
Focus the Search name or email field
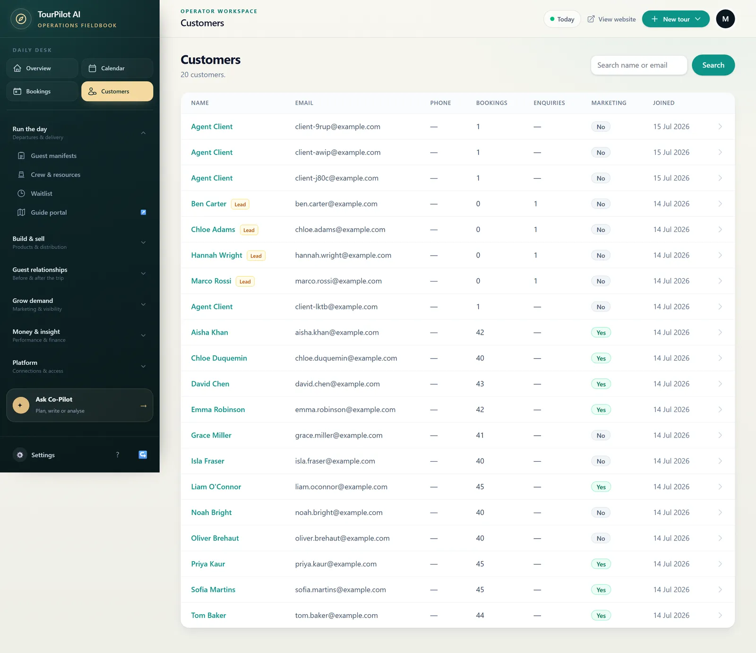pyautogui.click(x=639, y=65)
